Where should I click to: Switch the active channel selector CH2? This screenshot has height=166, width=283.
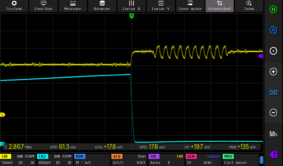(273, 93)
